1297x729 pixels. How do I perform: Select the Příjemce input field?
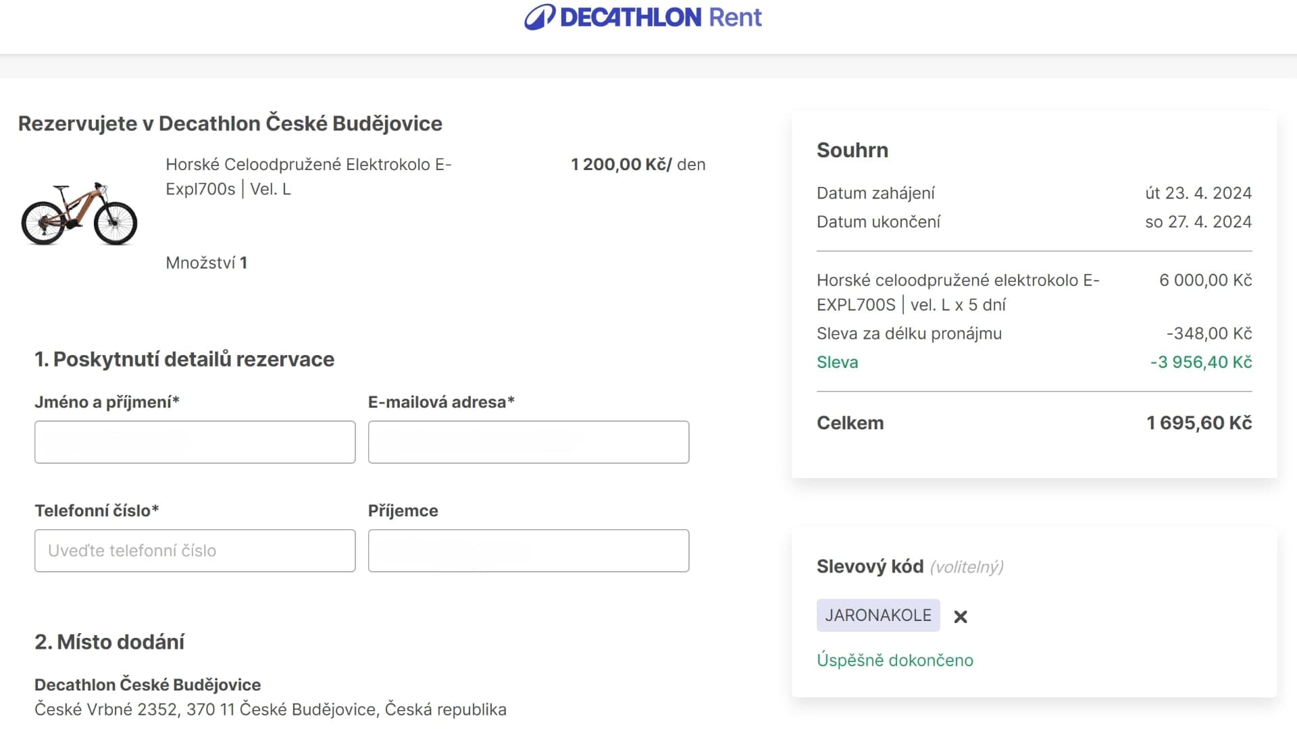528,551
